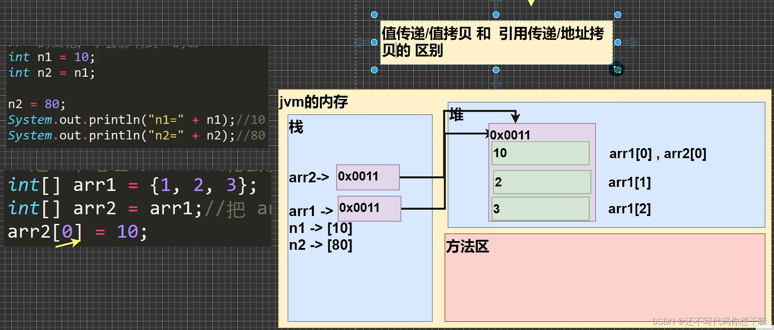
Task: Click the arr1[0] , arr2[0] label
Action: [x=658, y=154]
